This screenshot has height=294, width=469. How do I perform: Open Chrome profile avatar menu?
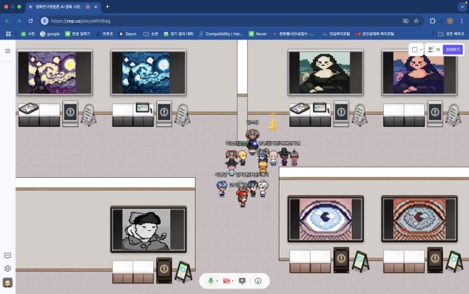[450, 21]
